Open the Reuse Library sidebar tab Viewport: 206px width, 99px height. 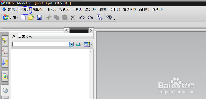point(5,63)
